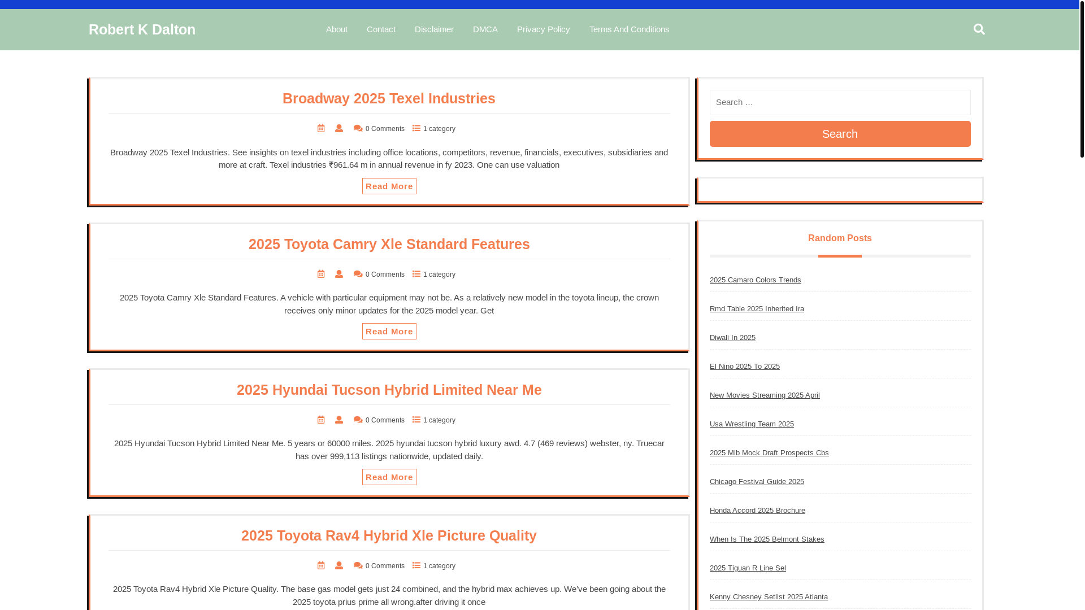Viewport: 1085px width, 610px height.
Task: Click comments icon under Broadway 2025 Texel Industries
Action: pos(358,129)
